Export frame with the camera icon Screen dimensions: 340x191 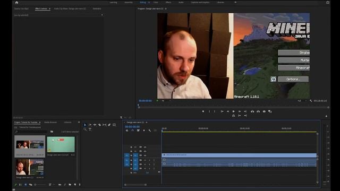[264, 111]
